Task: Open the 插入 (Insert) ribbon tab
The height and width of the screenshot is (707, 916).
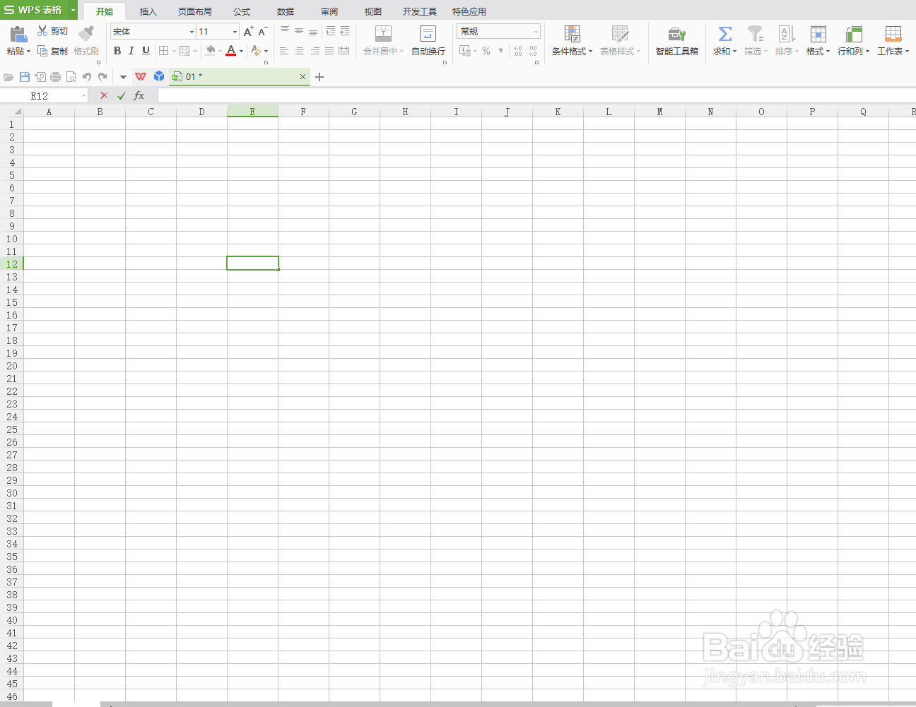Action: tap(148, 11)
